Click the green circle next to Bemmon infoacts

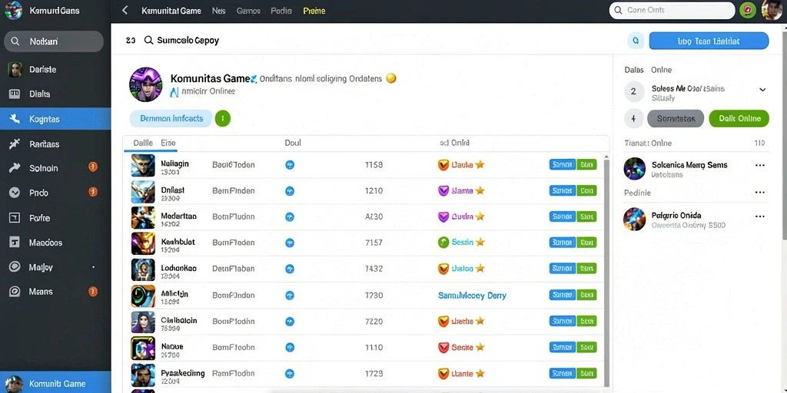tap(223, 118)
